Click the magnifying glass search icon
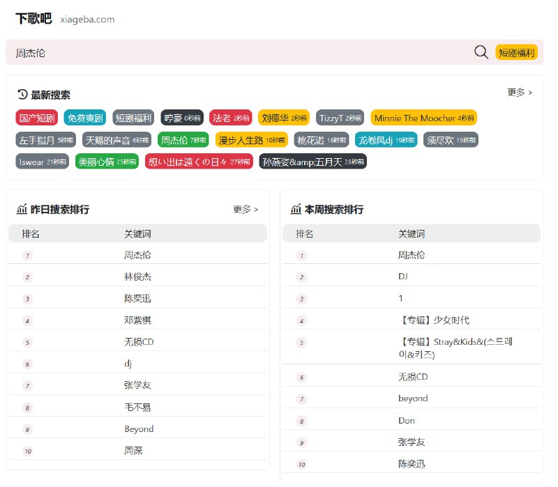 click(481, 52)
